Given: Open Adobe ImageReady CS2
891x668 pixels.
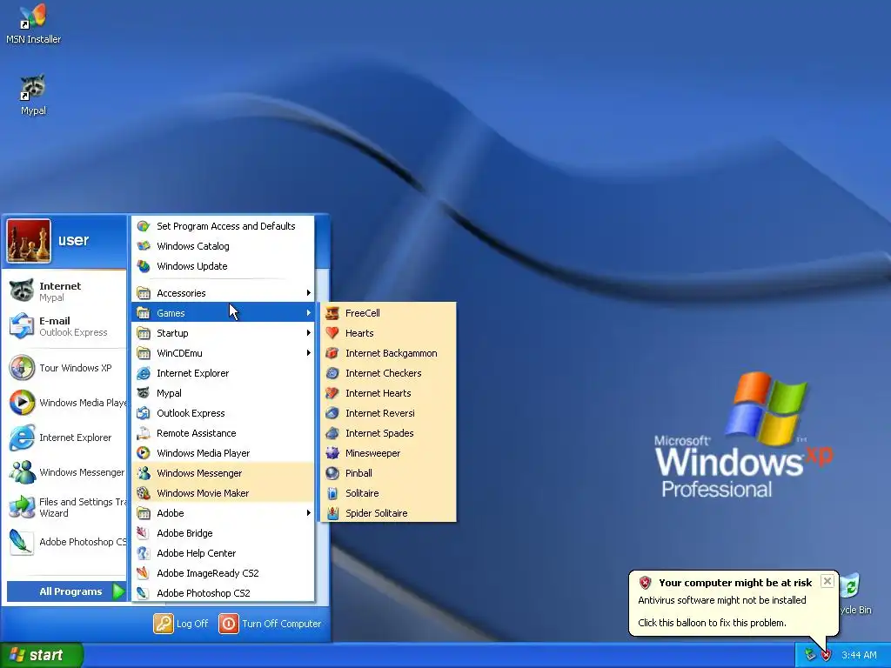Looking at the screenshot, I should pos(223,573).
